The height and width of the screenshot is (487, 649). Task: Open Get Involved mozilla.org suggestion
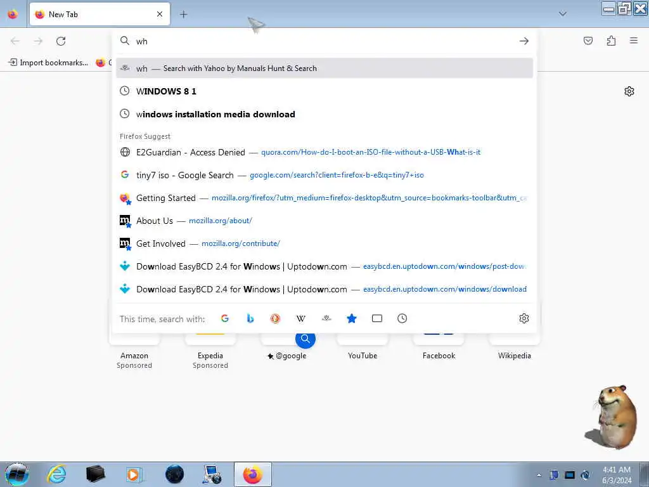tap(324, 243)
